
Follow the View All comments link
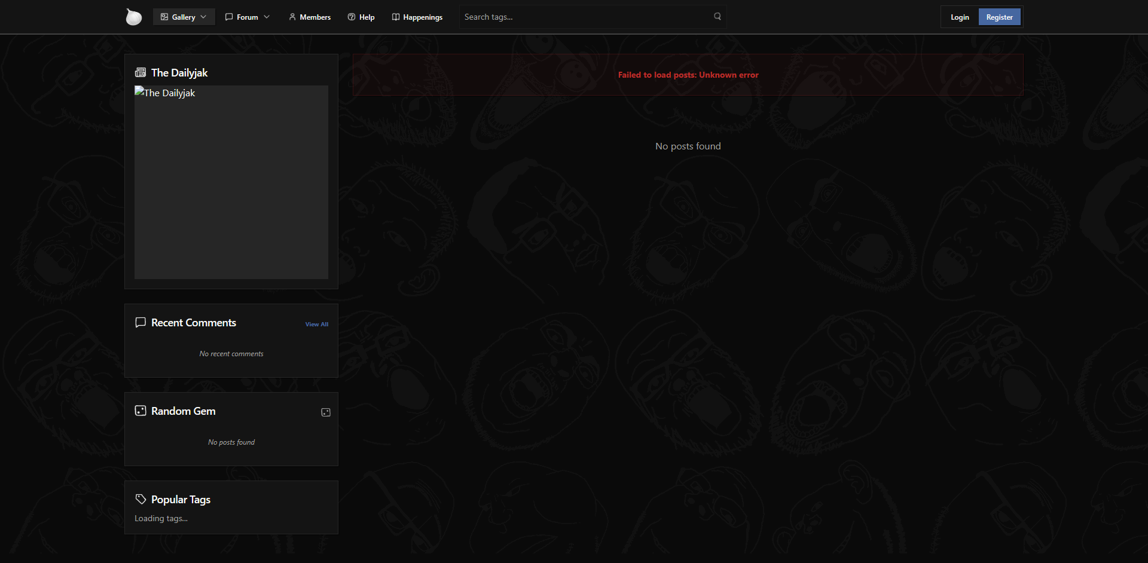[x=316, y=325]
